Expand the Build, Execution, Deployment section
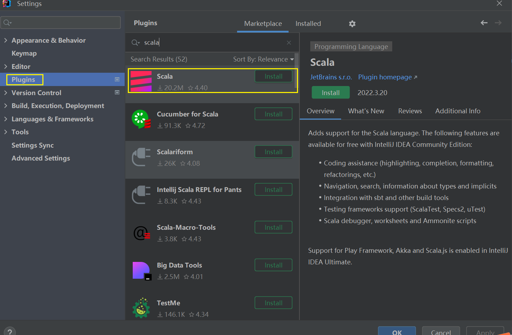This screenshot has height=335, width=512. 6,106
